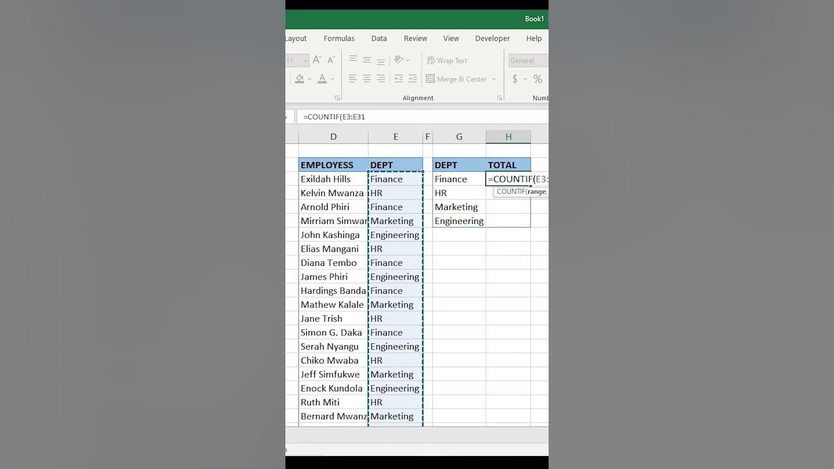
Task: Toggle Wrap Text
Action: 447,61
